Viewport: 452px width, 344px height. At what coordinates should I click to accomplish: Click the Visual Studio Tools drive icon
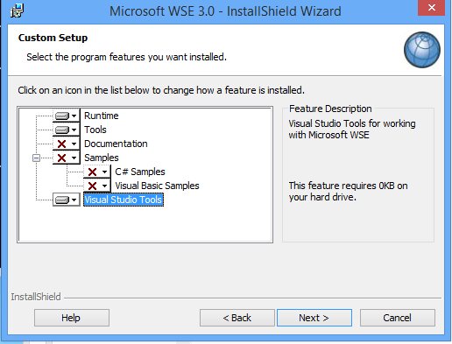(x=62, y=200)
